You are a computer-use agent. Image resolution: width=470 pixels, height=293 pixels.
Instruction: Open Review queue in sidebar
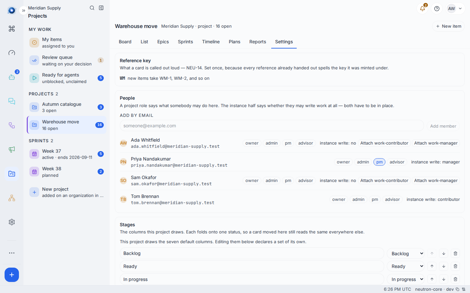(x=67, y=61)
